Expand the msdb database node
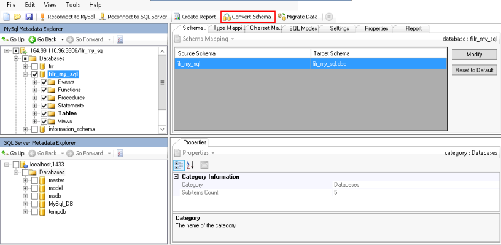Screen dimensions: 501x245 coord(26,196)
